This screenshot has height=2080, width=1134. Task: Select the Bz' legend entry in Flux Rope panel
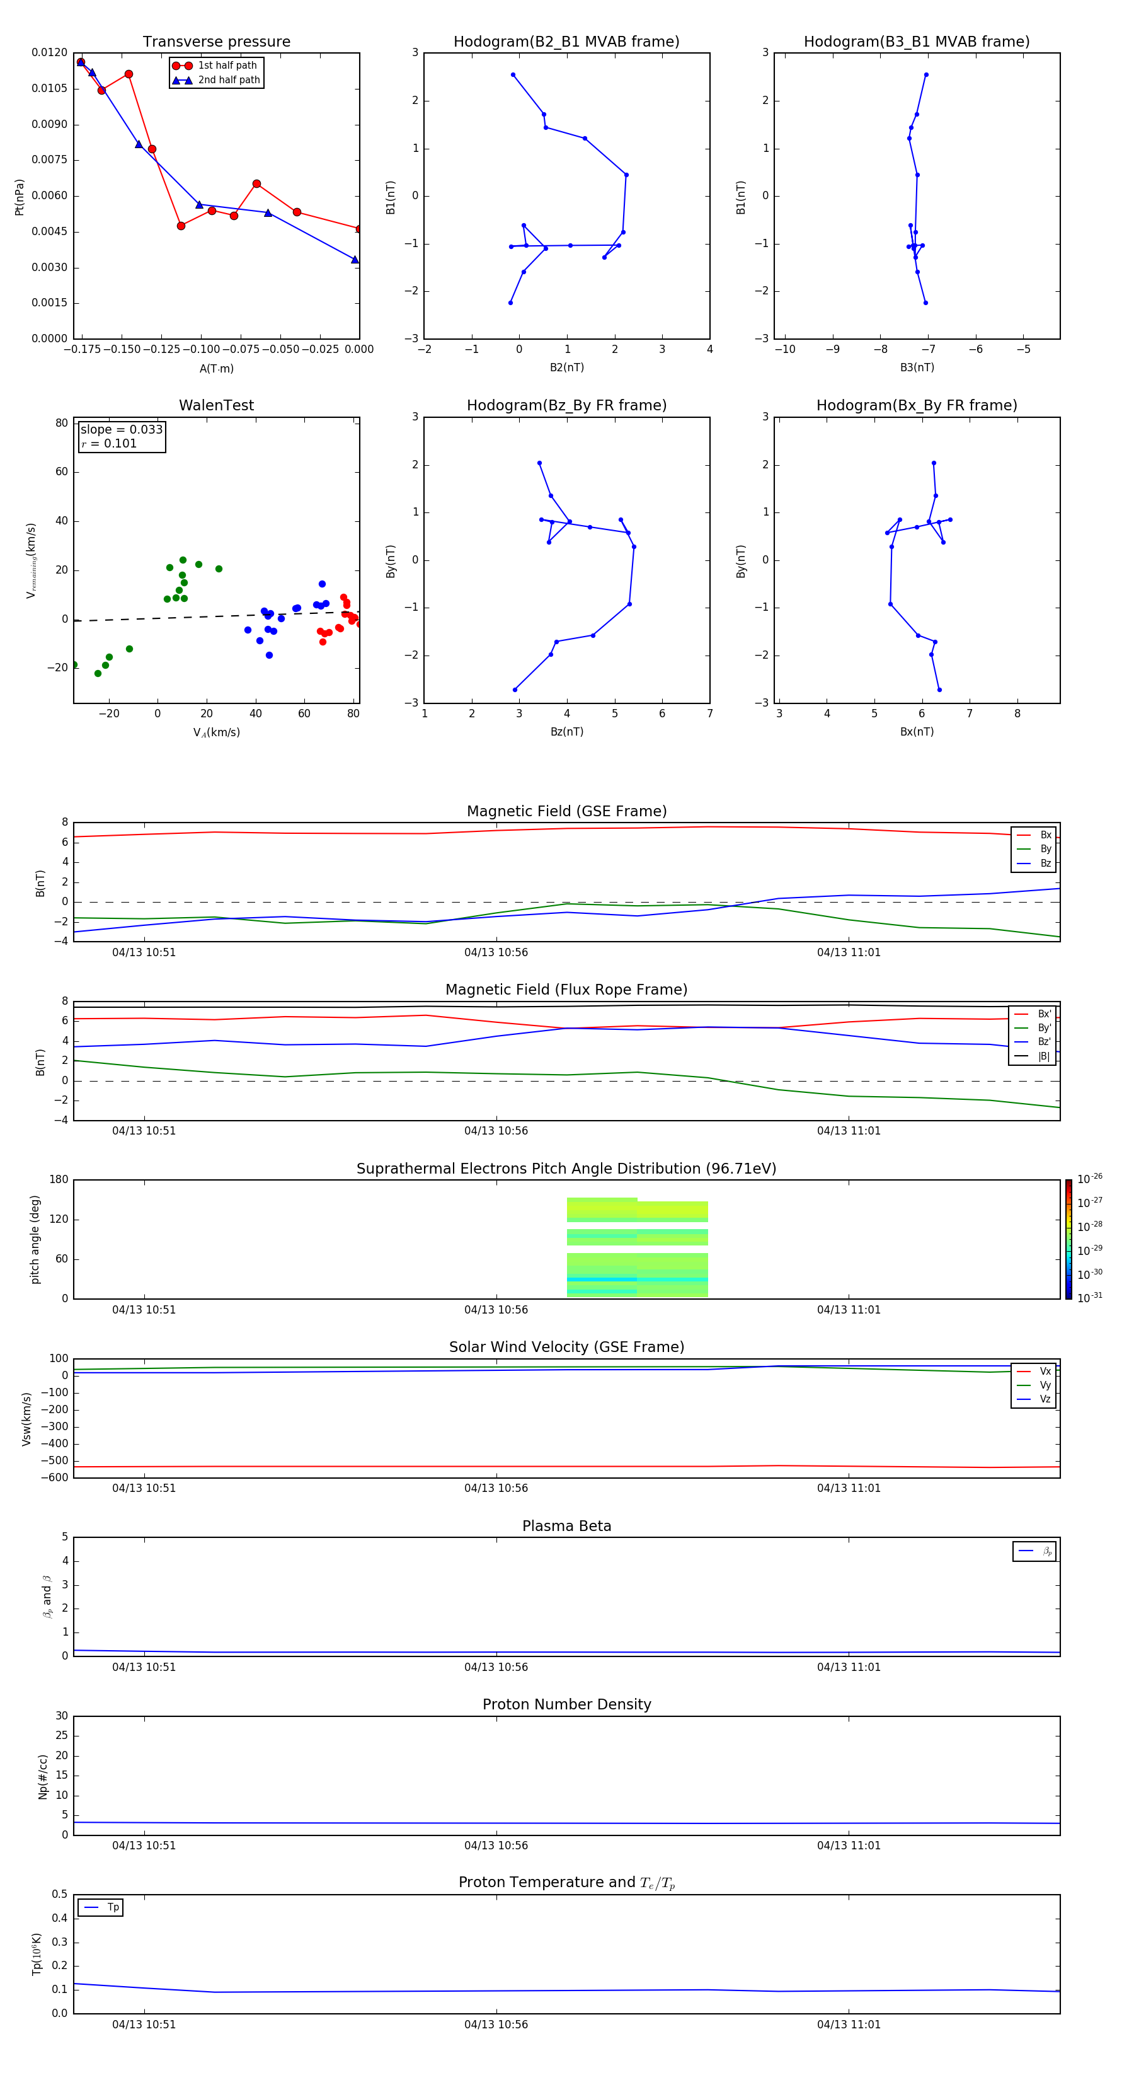(1033, 1043)
